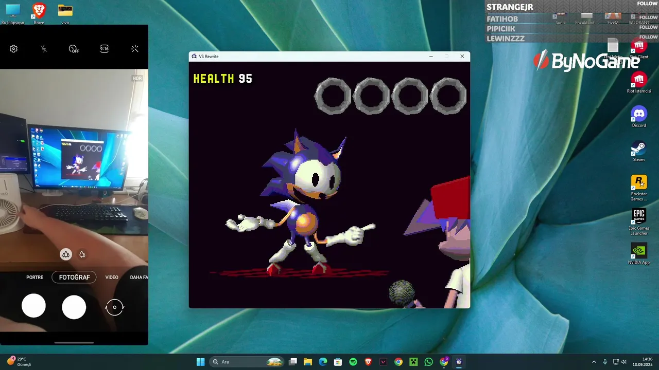Switch camera to VİDEO mode
Viewport: 659px width, 370px height.
tap(112, 277)
